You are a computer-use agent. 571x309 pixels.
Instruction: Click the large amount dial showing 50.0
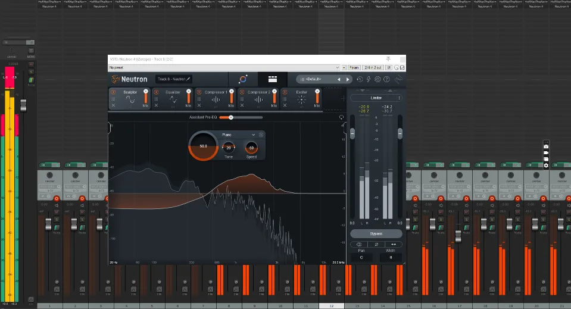click(x=203, y=146)
